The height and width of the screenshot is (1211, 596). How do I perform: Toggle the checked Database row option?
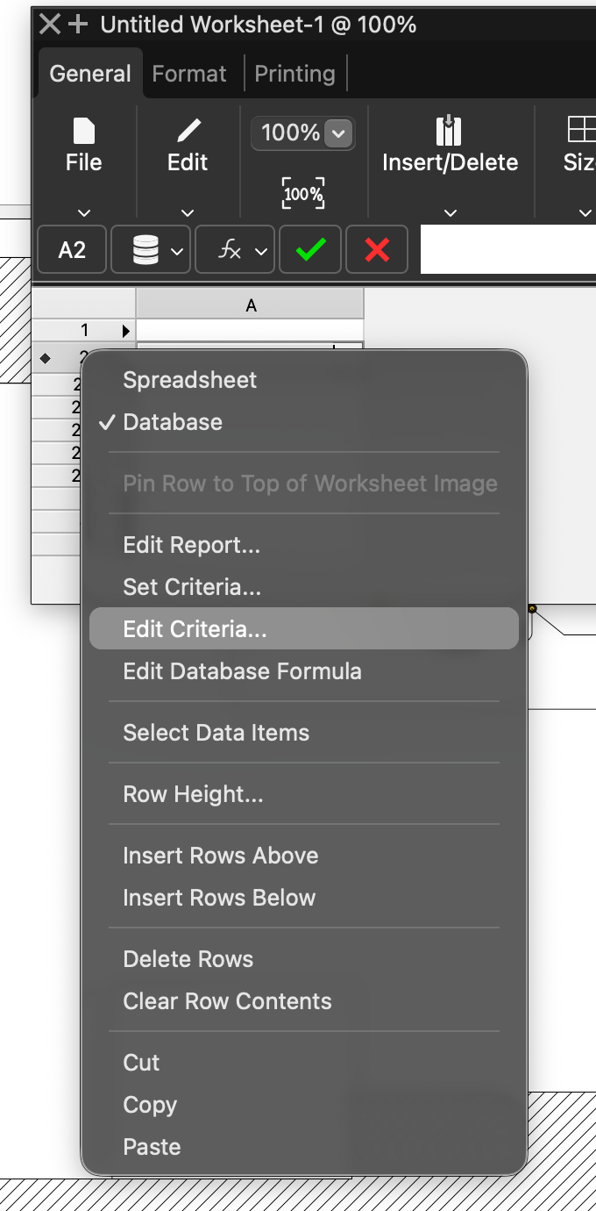point(173,422)
